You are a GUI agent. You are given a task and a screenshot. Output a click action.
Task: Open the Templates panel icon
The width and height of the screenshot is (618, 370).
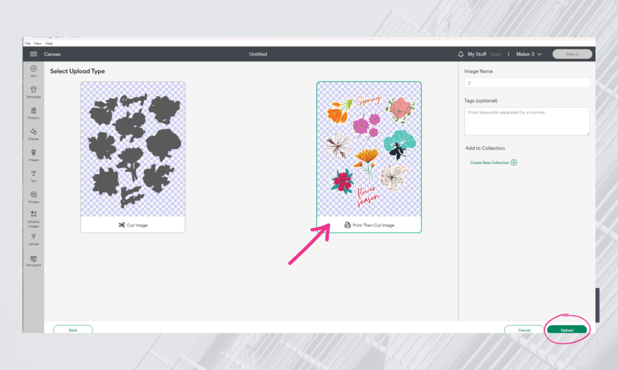tap(34, 89)
